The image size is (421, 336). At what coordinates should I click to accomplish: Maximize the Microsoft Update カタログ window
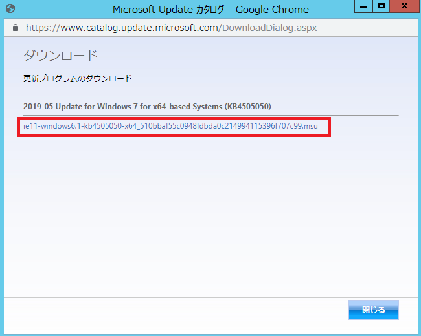coord(381,6)
